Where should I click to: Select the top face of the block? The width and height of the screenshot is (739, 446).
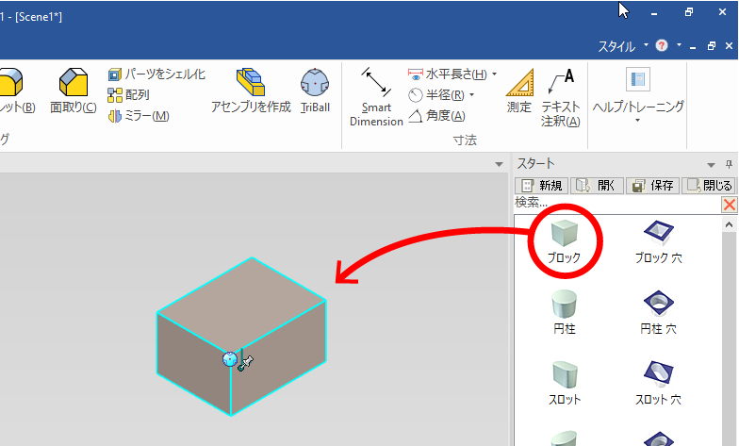click(241, 304)
